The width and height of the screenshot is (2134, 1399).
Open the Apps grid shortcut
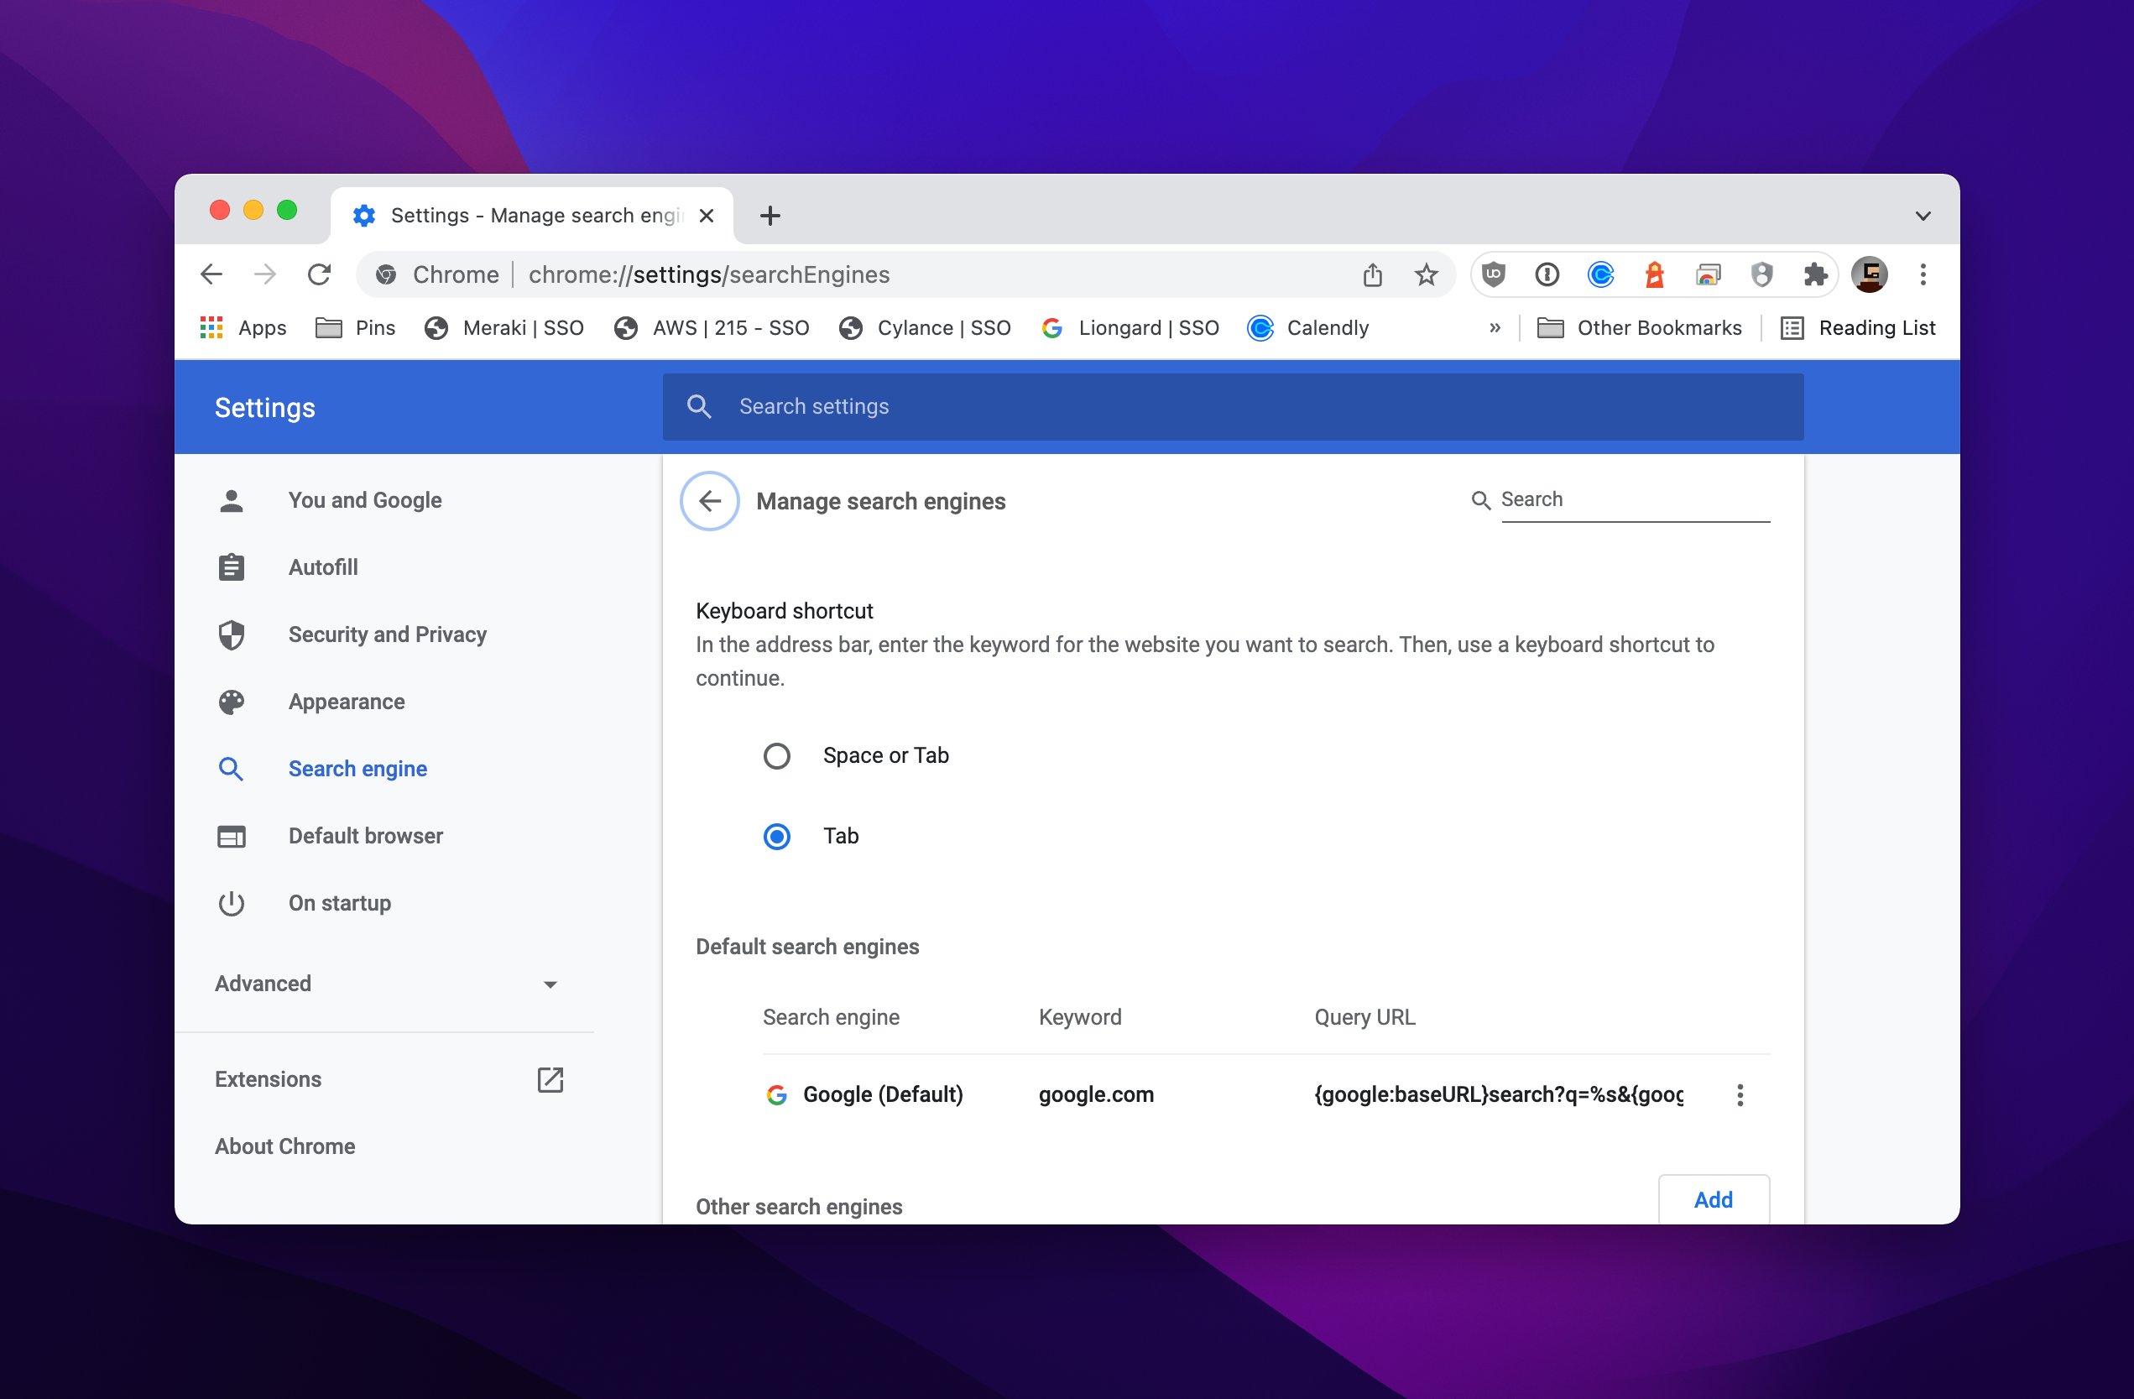tap(243, 328)
